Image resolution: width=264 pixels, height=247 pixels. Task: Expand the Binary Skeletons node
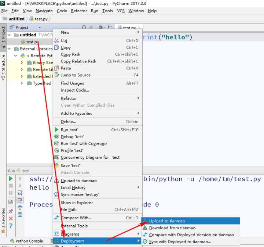(22, 62)
